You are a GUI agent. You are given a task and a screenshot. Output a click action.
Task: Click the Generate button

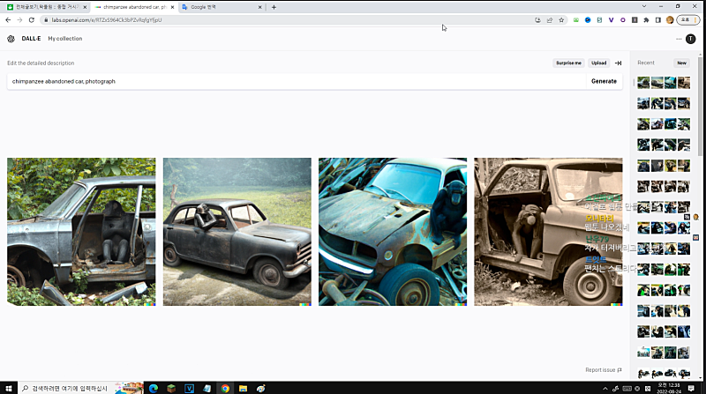coord(604,81)
